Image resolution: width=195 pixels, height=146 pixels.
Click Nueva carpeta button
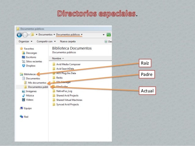tap(68, 41)
